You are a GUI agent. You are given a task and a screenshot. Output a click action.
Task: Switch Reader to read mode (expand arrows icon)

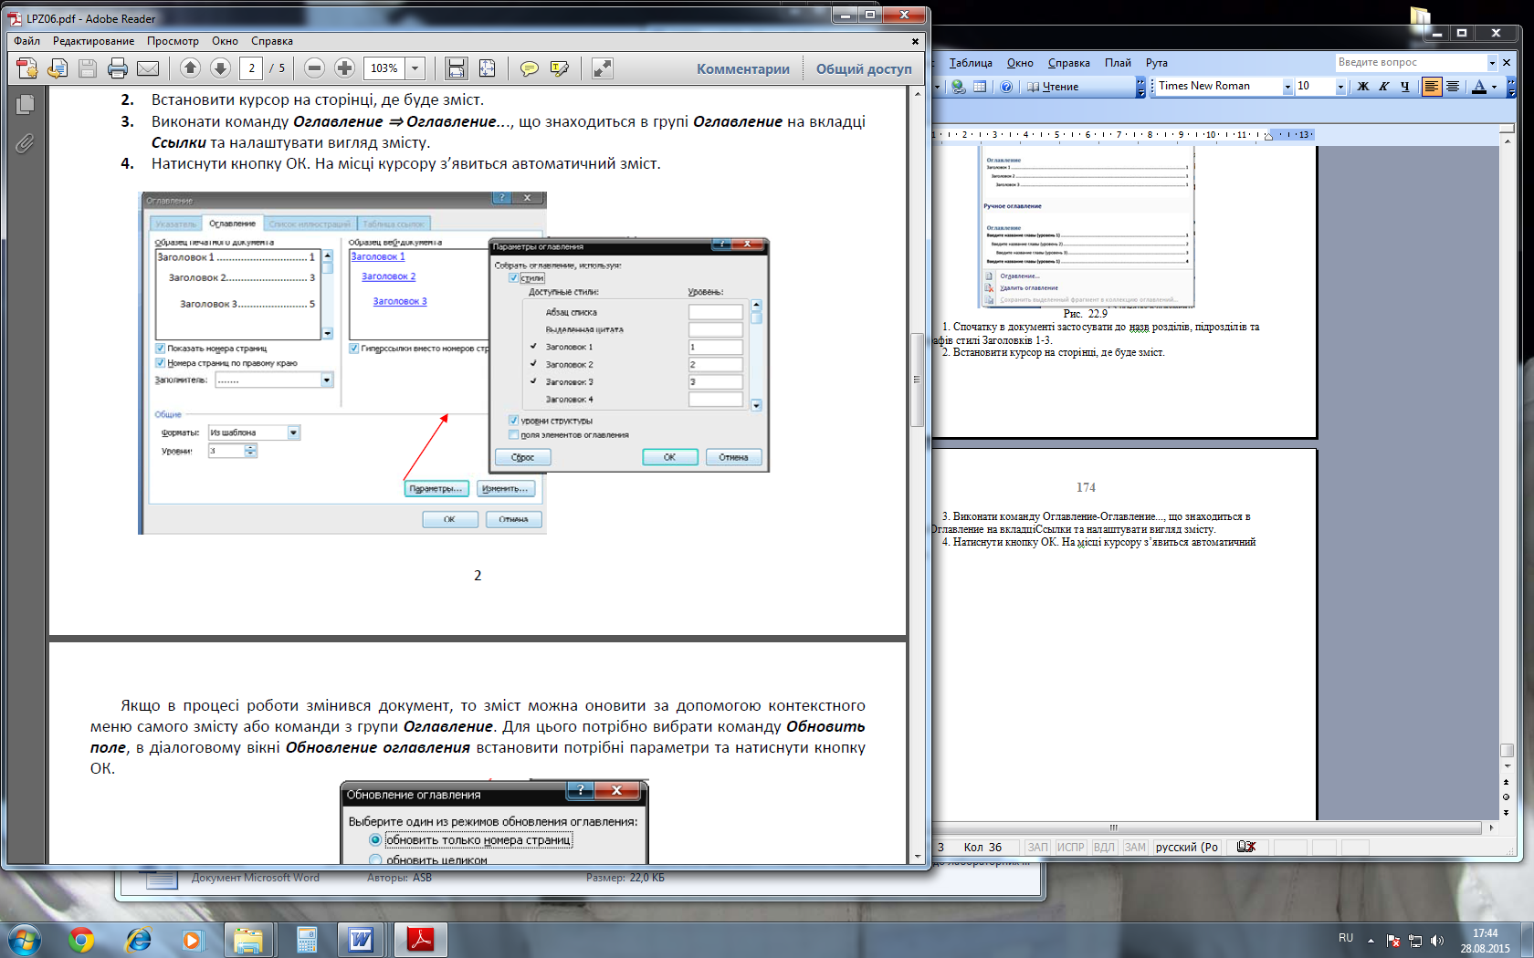[x=602, y=68]
